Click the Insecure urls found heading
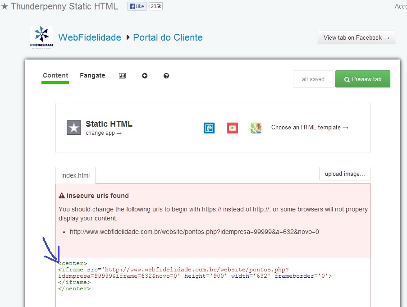407x307 pixels. (98, 196)
